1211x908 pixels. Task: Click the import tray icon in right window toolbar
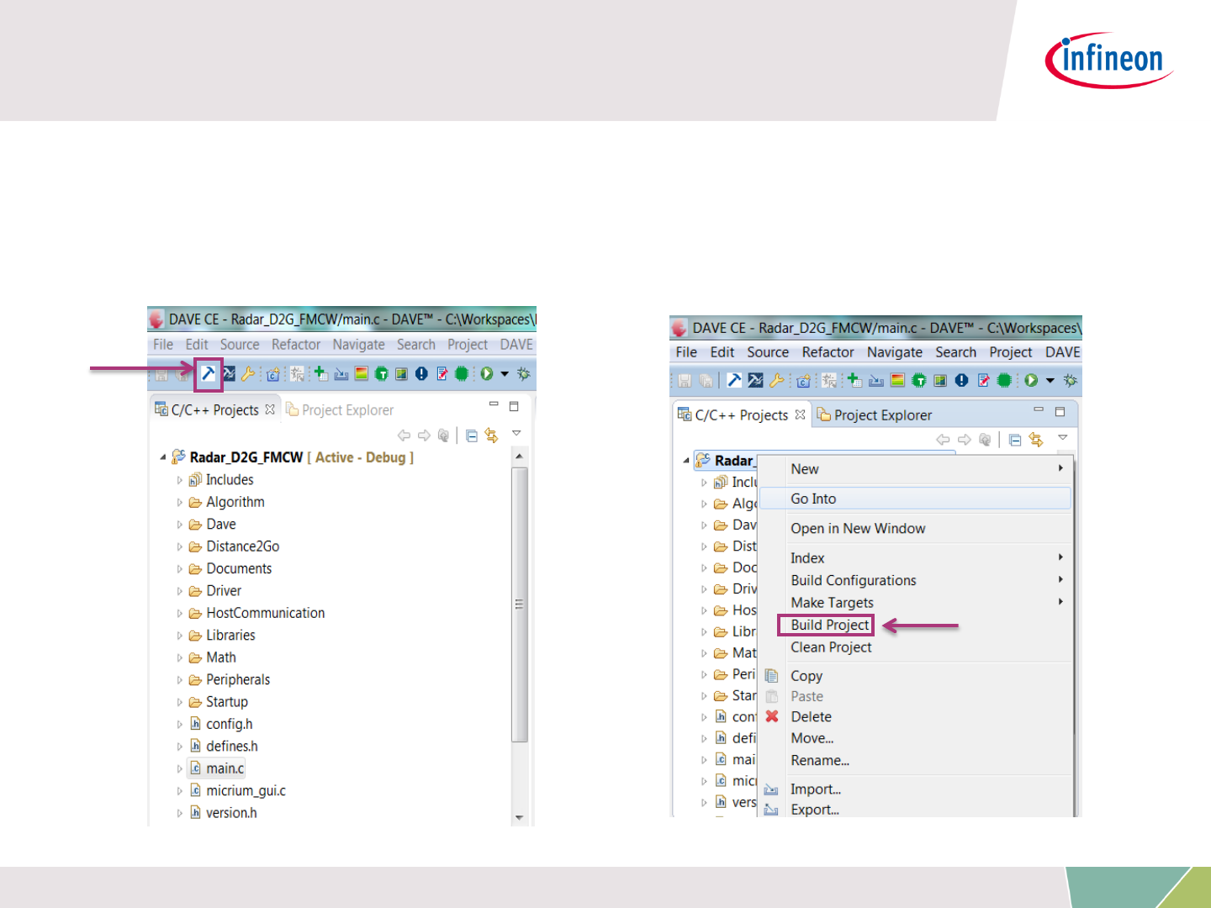click(876, 381)
